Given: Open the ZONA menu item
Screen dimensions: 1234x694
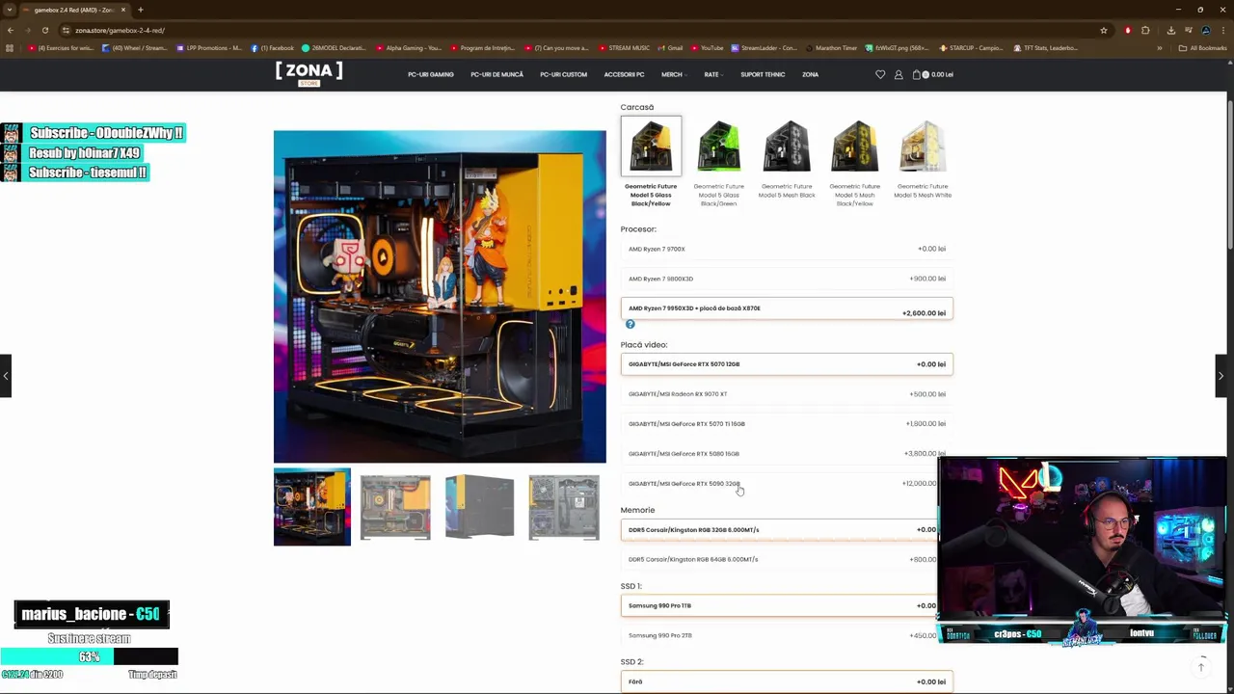Looking at the screenshot, I should point(810,74).
